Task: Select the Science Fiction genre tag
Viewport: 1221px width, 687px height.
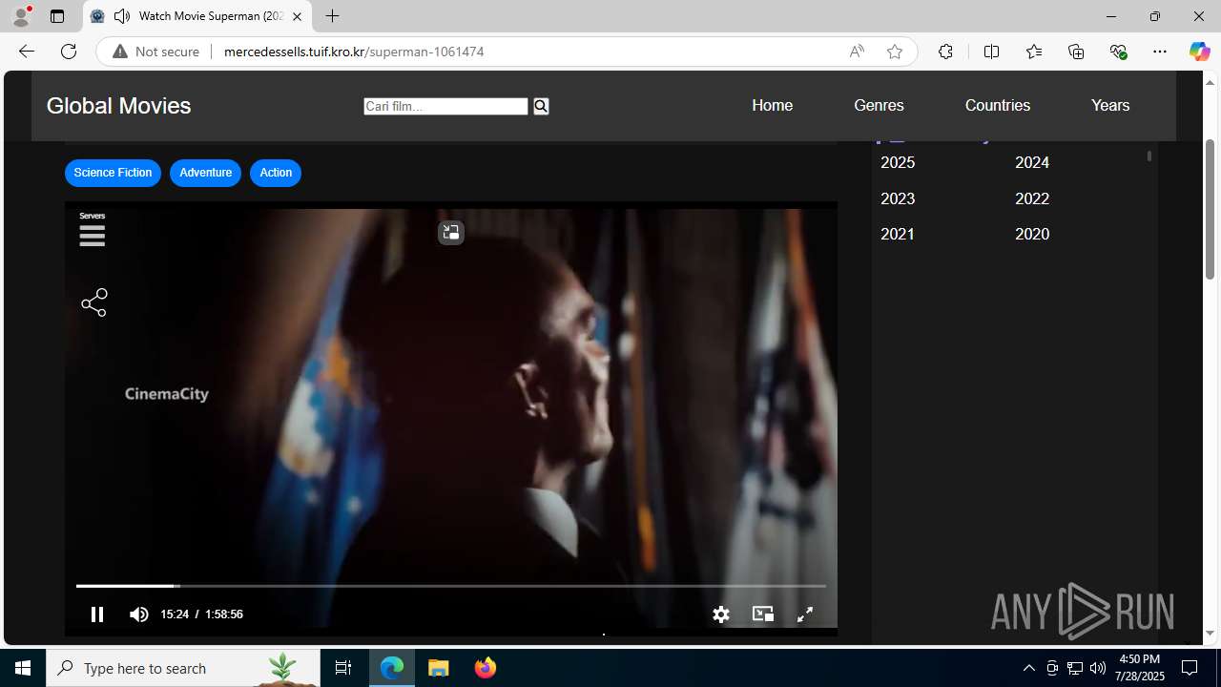Action: click(x=113, y=173)
